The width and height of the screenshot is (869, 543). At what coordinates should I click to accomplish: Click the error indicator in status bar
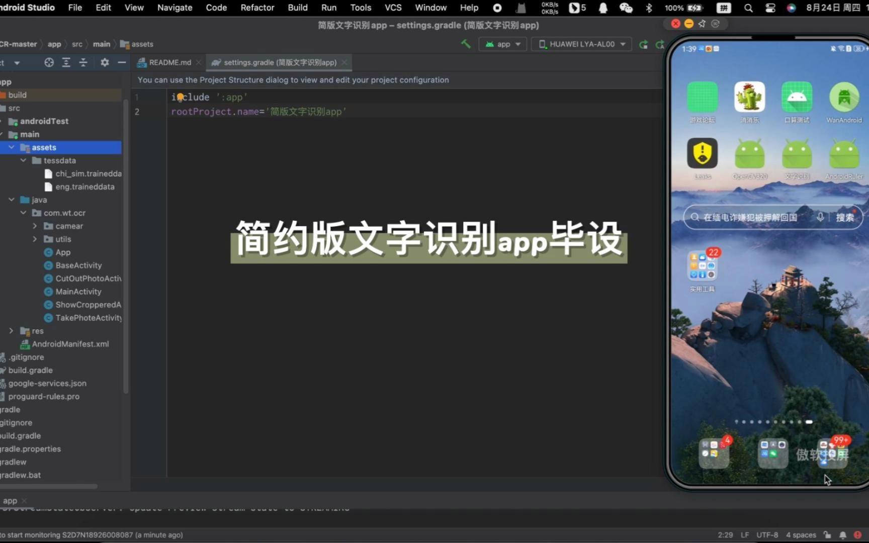click(857, 535)
